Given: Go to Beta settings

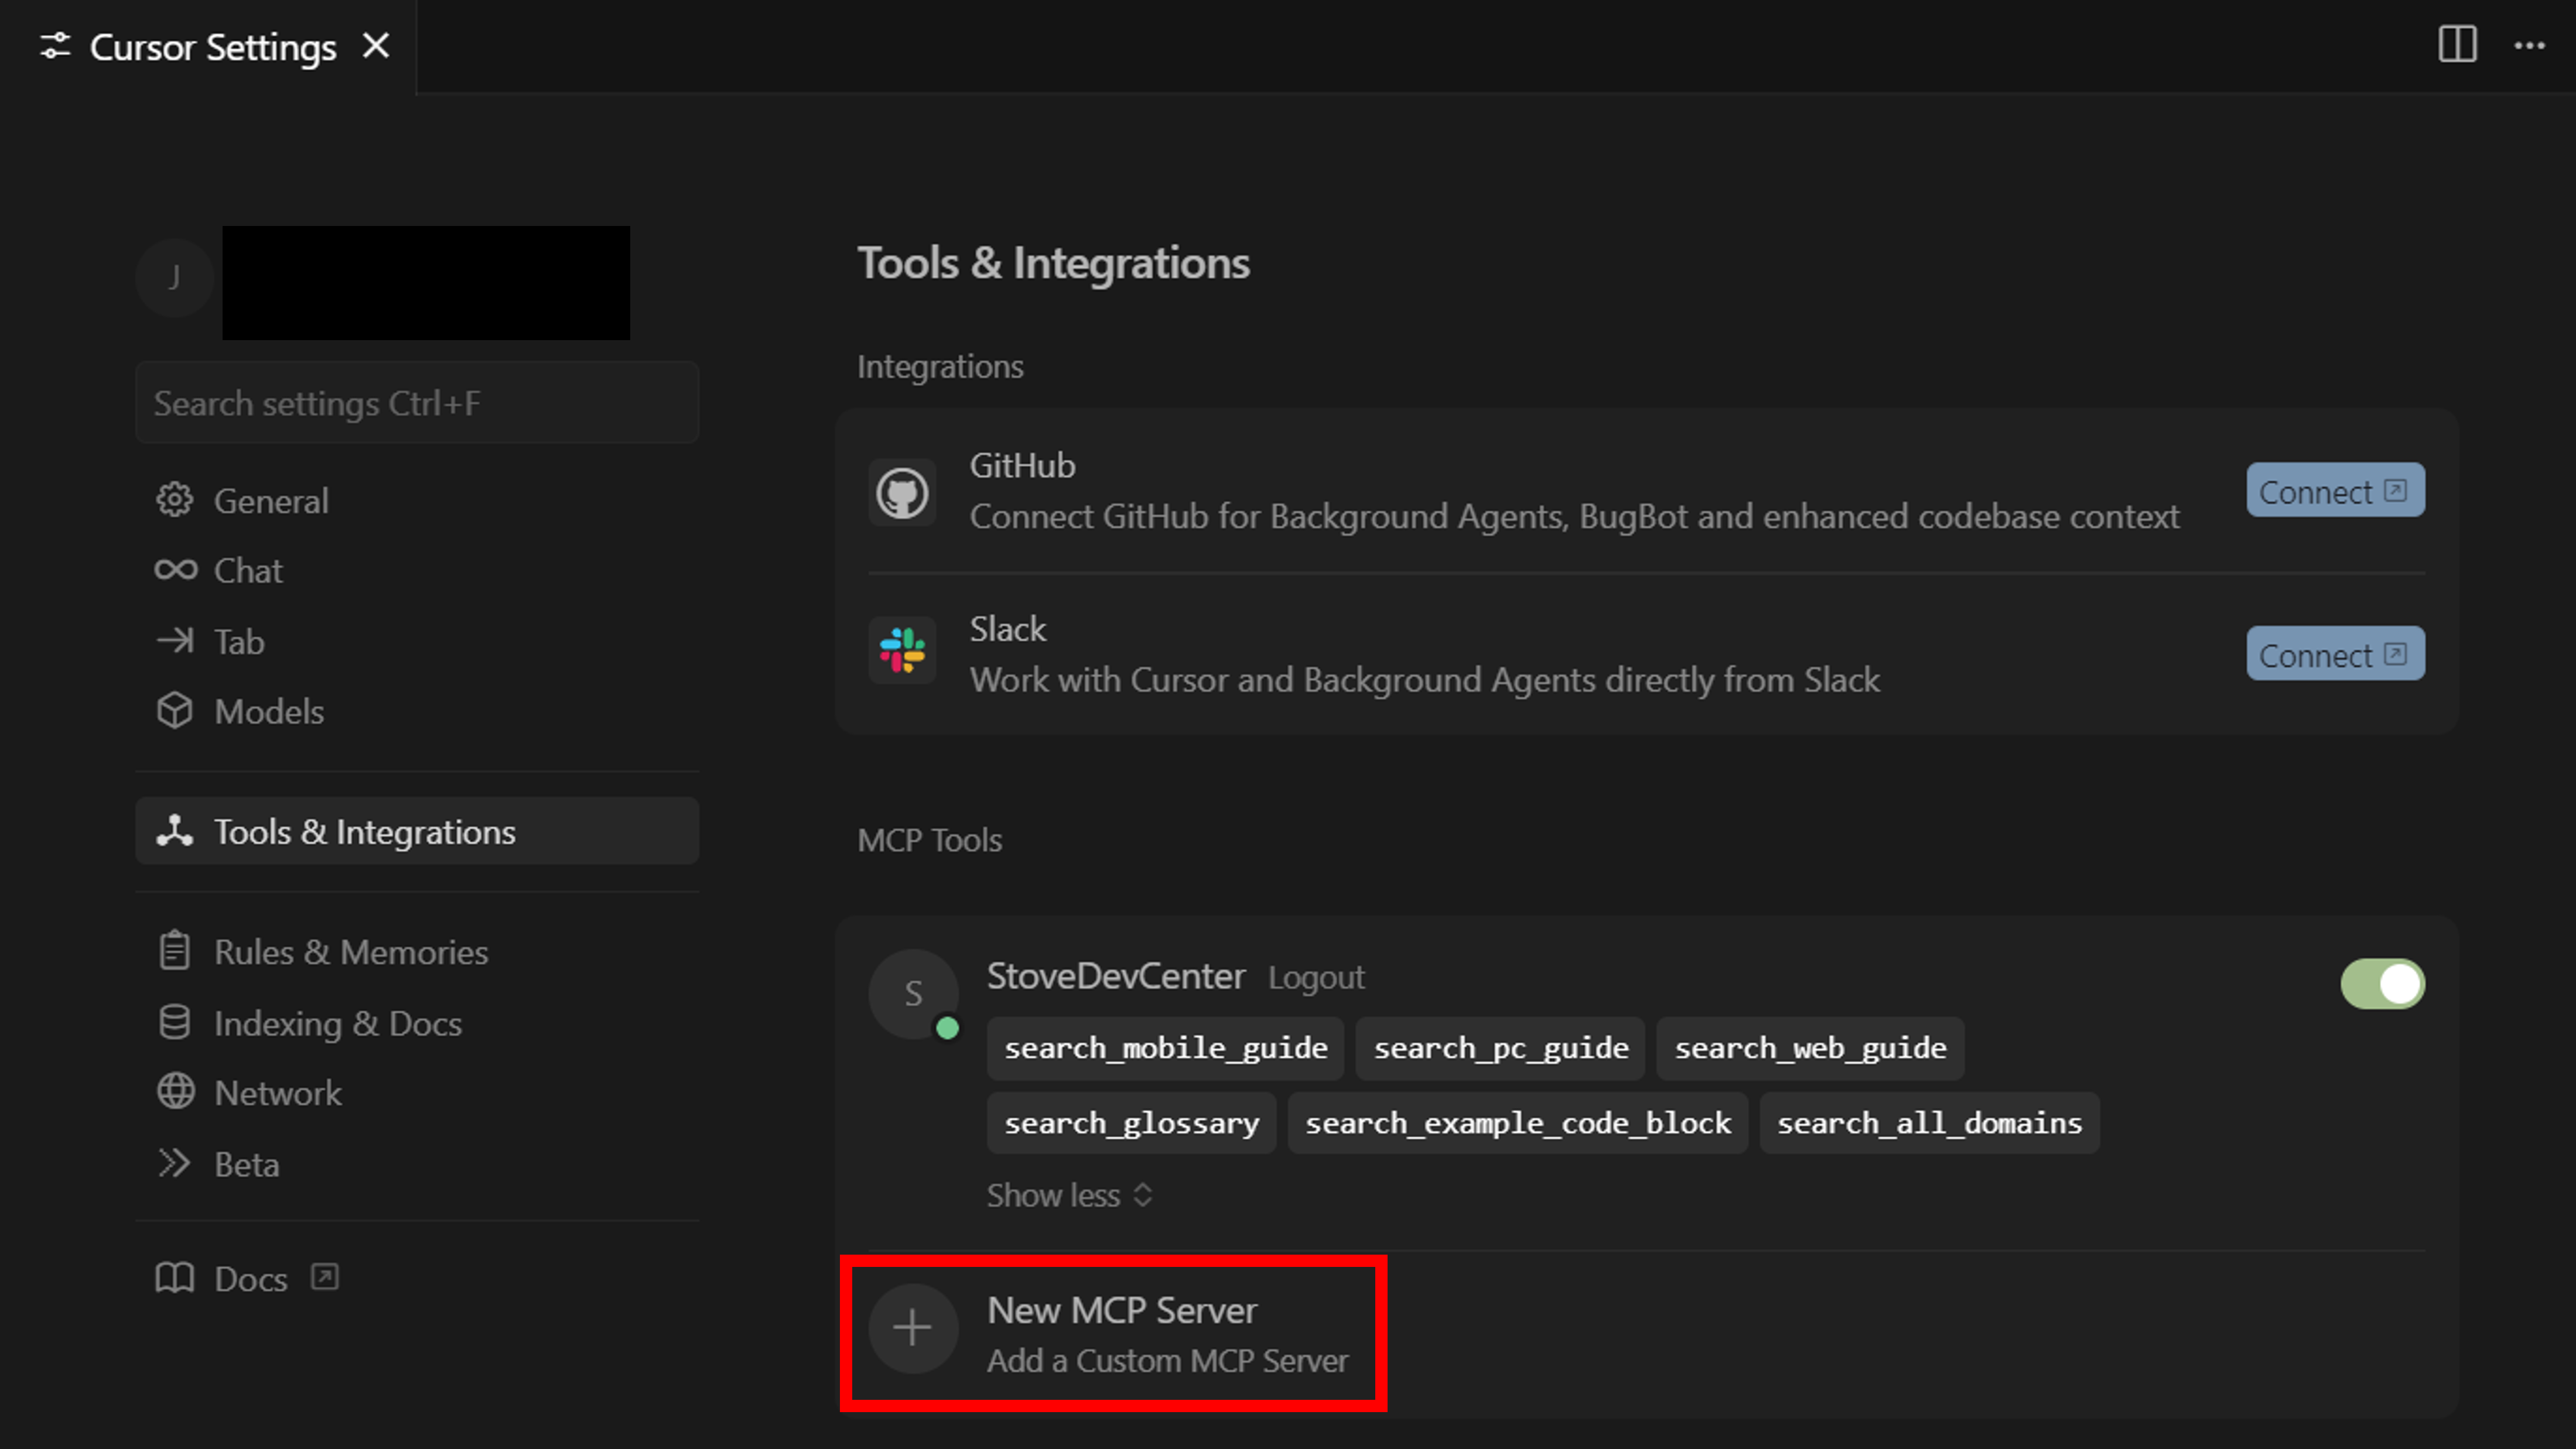Looking at the screenshot, I should tap(417, 1164).
